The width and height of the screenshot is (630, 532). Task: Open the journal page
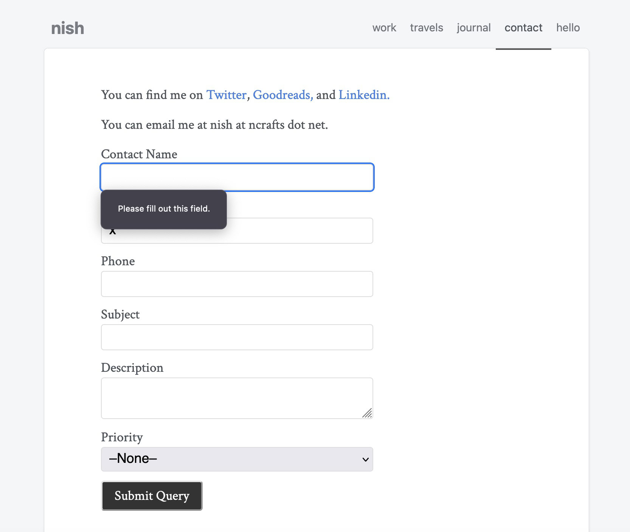click(474, 28)
